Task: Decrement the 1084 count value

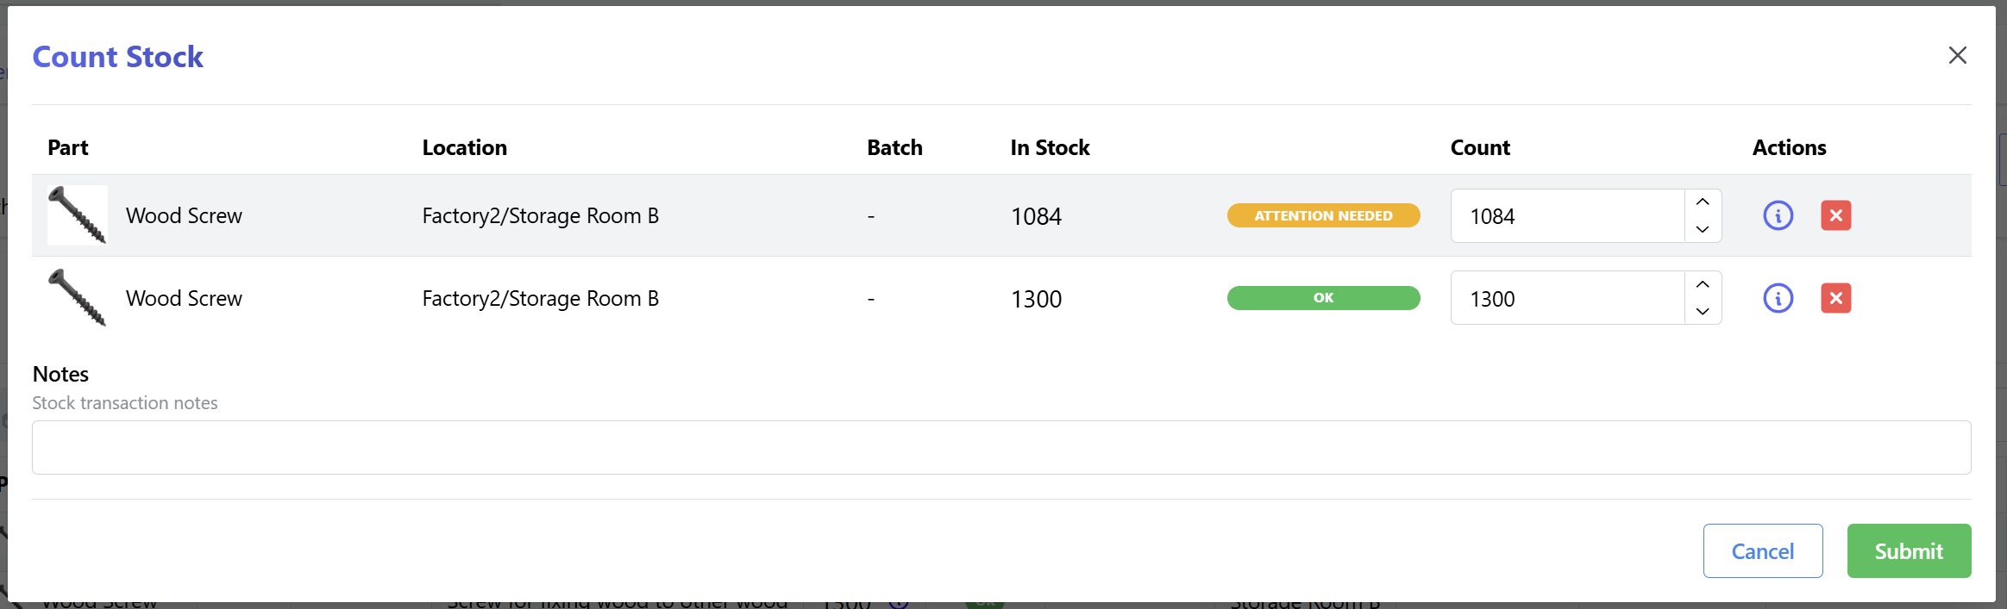Action: click(1702, 230)
